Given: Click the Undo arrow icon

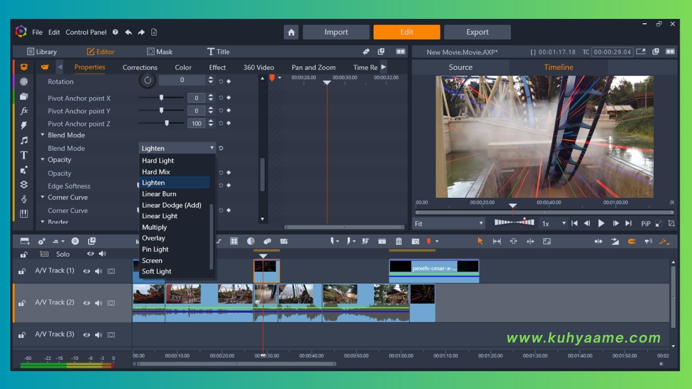Looking at the screenshot, I should coord(129,32).
